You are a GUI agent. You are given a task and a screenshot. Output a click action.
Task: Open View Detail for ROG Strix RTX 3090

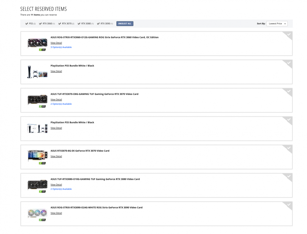click(56, 213)
